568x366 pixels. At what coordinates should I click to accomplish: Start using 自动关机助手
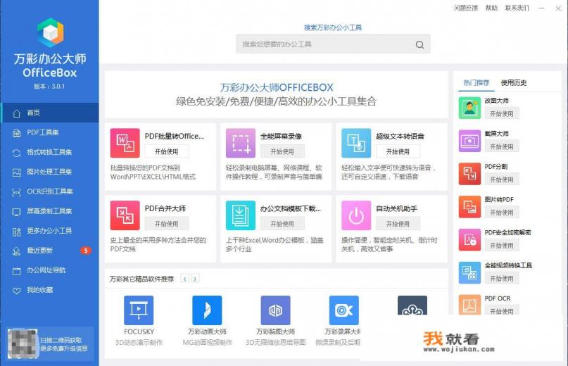point(398,224)
